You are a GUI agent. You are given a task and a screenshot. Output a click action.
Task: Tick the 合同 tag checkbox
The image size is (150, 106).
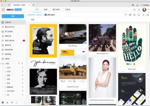(3, 79)
